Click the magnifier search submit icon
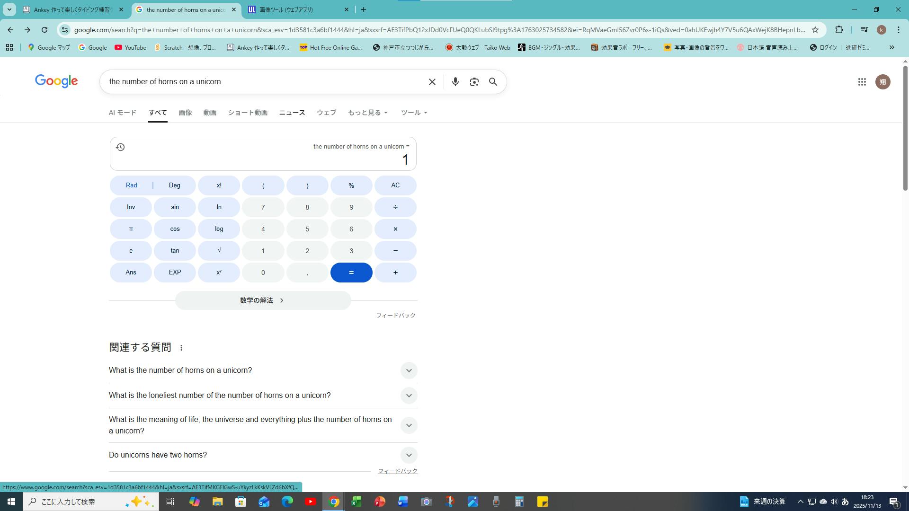The width and height of the screenshot is (909, 511). point(493,82)
